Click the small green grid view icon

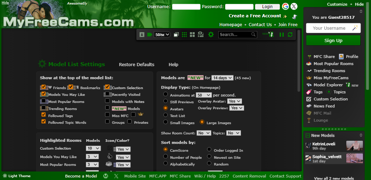point(184,35)
